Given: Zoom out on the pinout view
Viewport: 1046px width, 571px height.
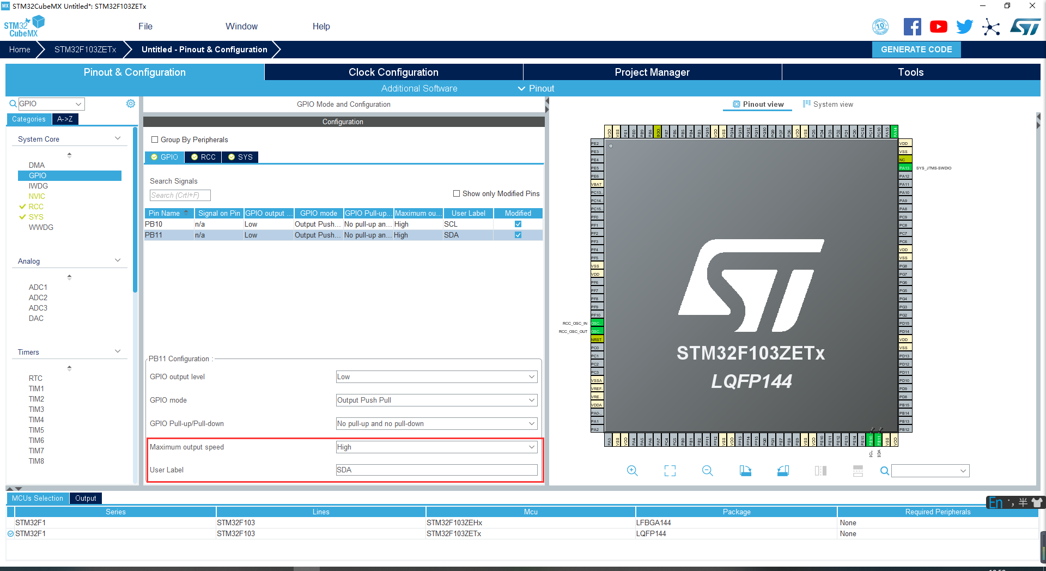Looking at the screenshot, I should [707, 470].
